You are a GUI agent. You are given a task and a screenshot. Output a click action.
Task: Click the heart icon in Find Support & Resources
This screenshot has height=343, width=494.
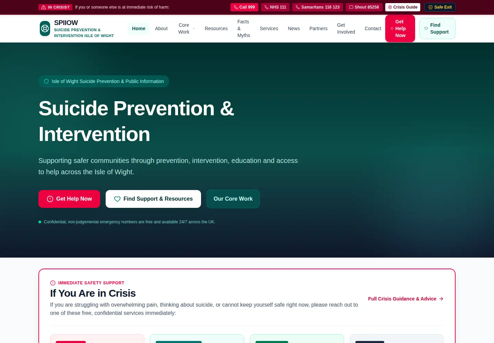(117, 199)
